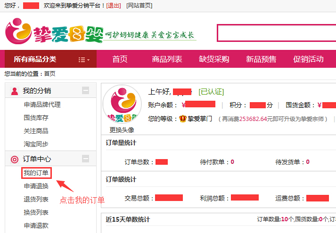Click the user avatar image
Image resolution: width=336 pixels, height=233 pixels.
pyautogui.click(x=122, y=104)
